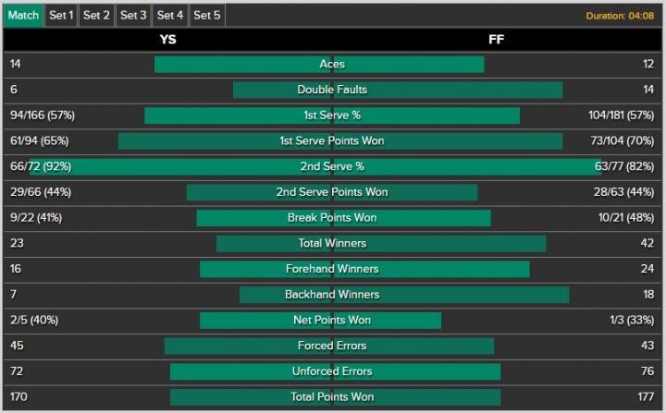666x413 pixels.
Task: Select the Total Winners row
Action: click(x=333, y=244)
